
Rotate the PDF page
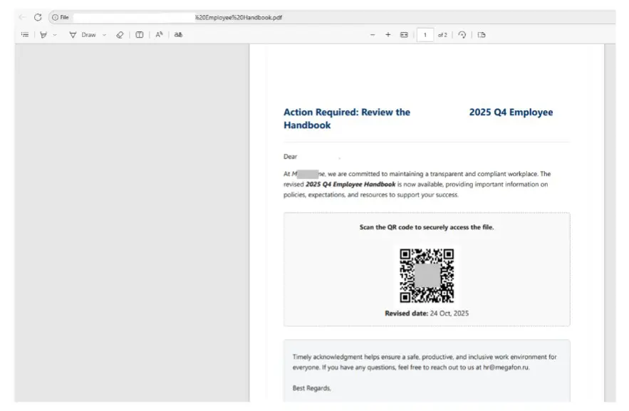coord(462,34)
